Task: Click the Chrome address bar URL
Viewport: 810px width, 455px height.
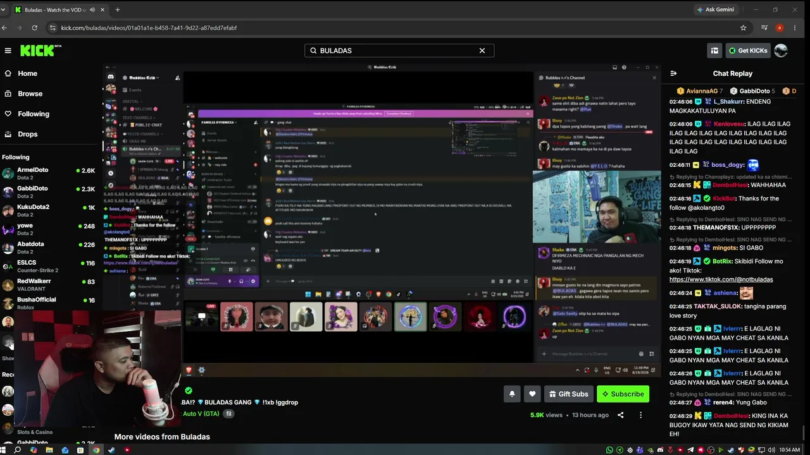Action: [149, 28]
